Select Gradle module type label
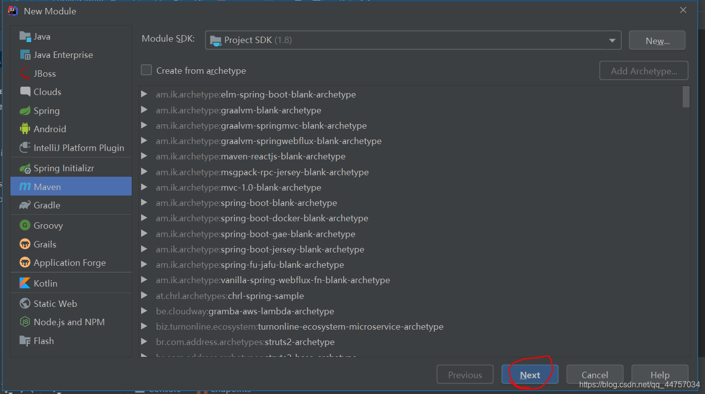This screenshot has height=394, width=705. 47,205
